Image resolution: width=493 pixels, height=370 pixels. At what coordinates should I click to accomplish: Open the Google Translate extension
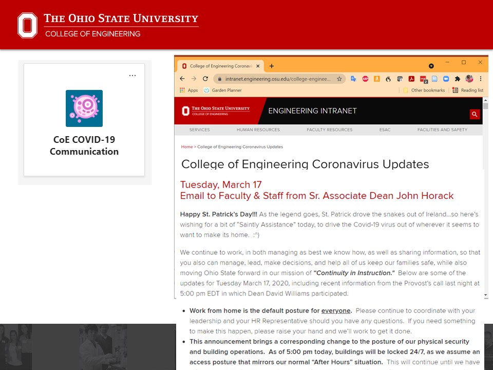point(353,79)
